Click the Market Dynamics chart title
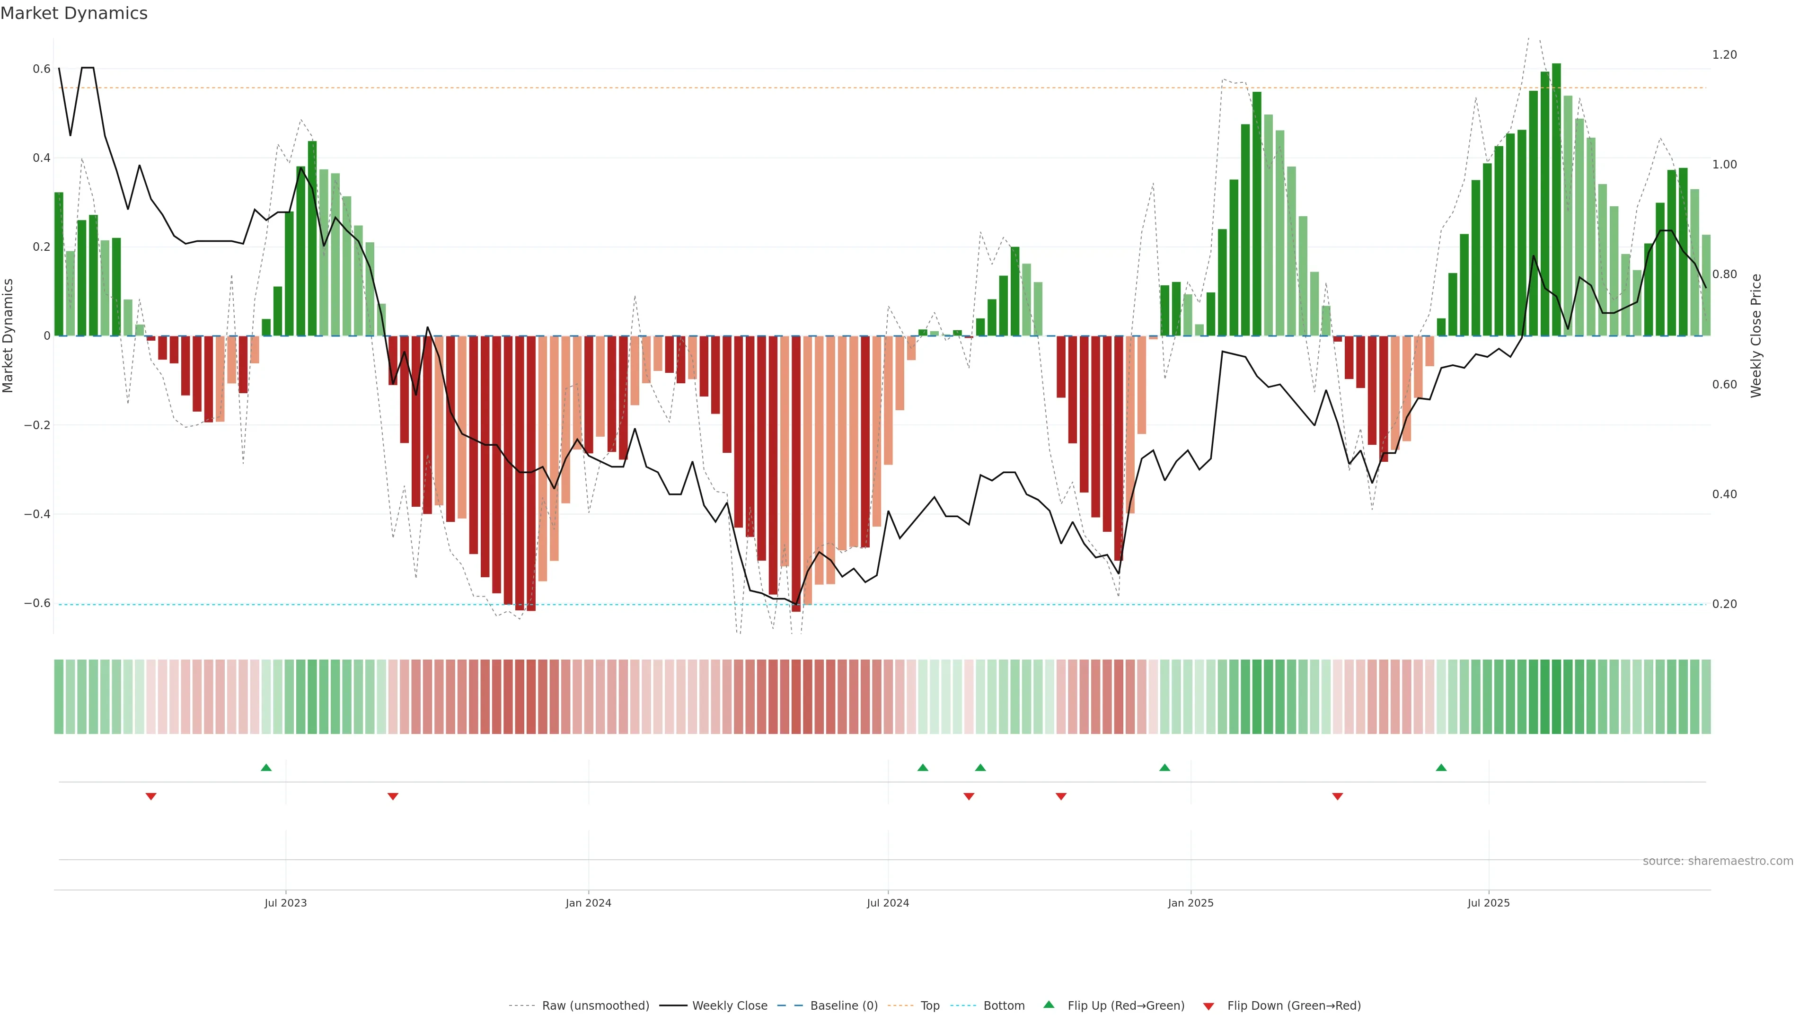1817x1022 pixels. click(x=74, y=13)
